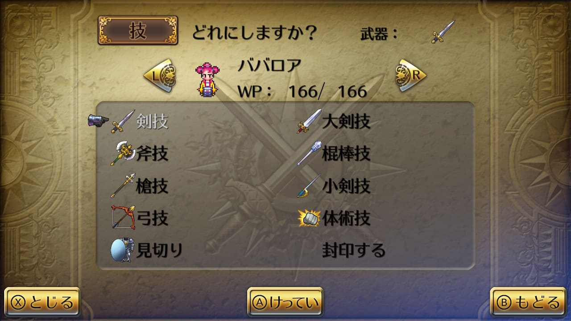
Task: Choose the 見切り menu entry
Action: coord(159,251)
